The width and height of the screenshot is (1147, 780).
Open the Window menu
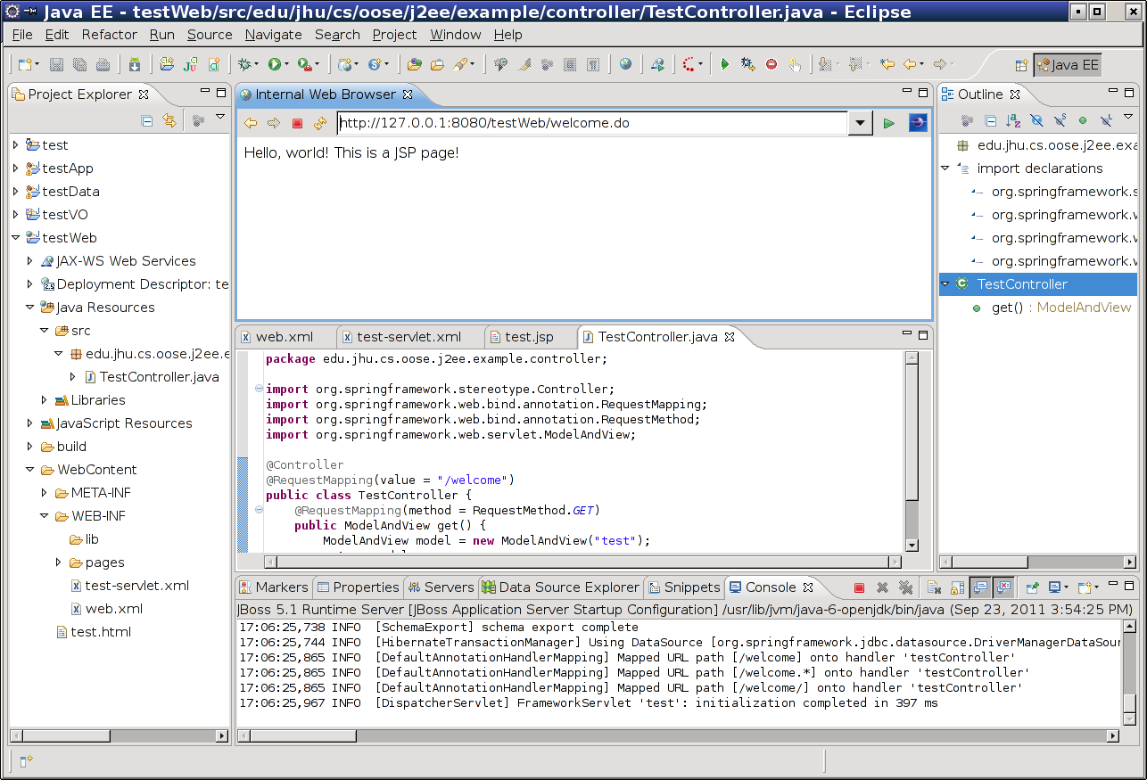pos(456,35)
